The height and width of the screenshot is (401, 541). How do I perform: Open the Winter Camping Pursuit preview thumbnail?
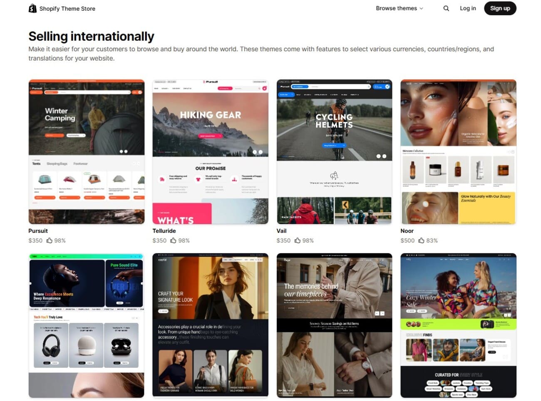86,151
